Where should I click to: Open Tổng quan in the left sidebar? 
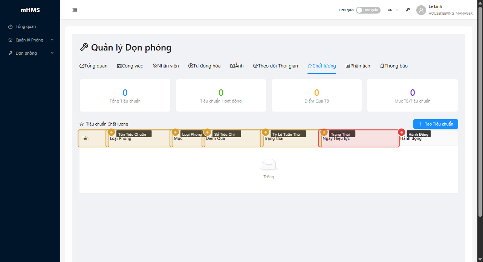pyautogui.click(x=26, y=27)
